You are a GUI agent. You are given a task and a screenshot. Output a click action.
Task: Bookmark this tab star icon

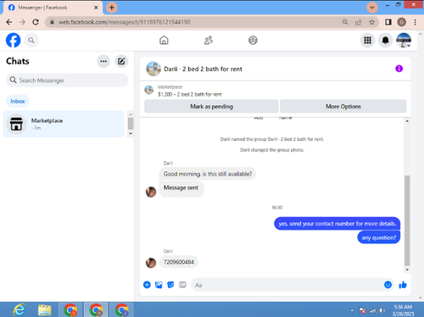371,22
